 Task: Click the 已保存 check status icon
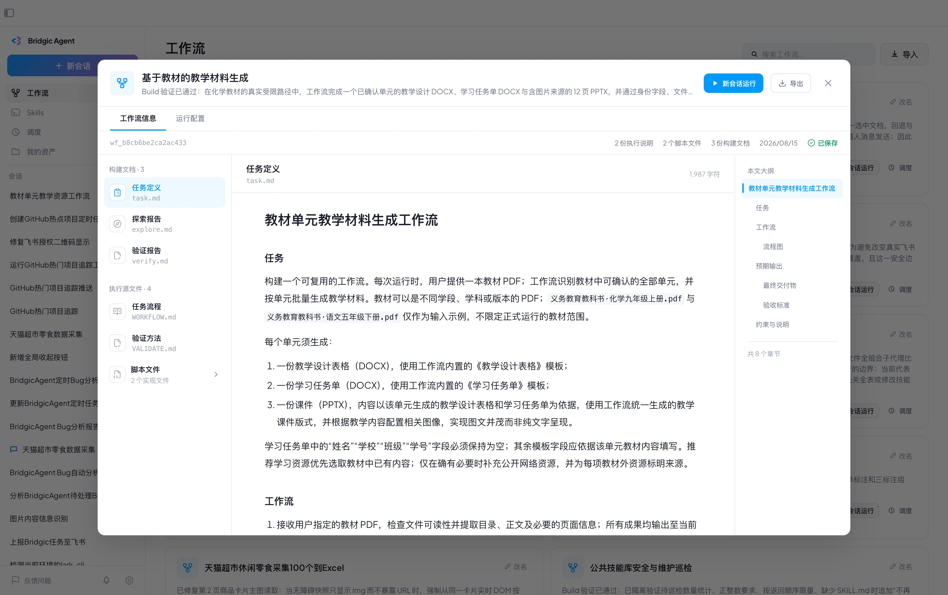click(x=811, y=143)
